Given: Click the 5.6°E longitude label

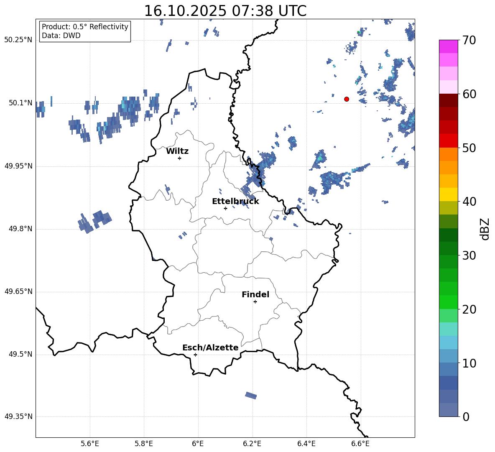Looking at the screenshot, I should coord(90,444).
